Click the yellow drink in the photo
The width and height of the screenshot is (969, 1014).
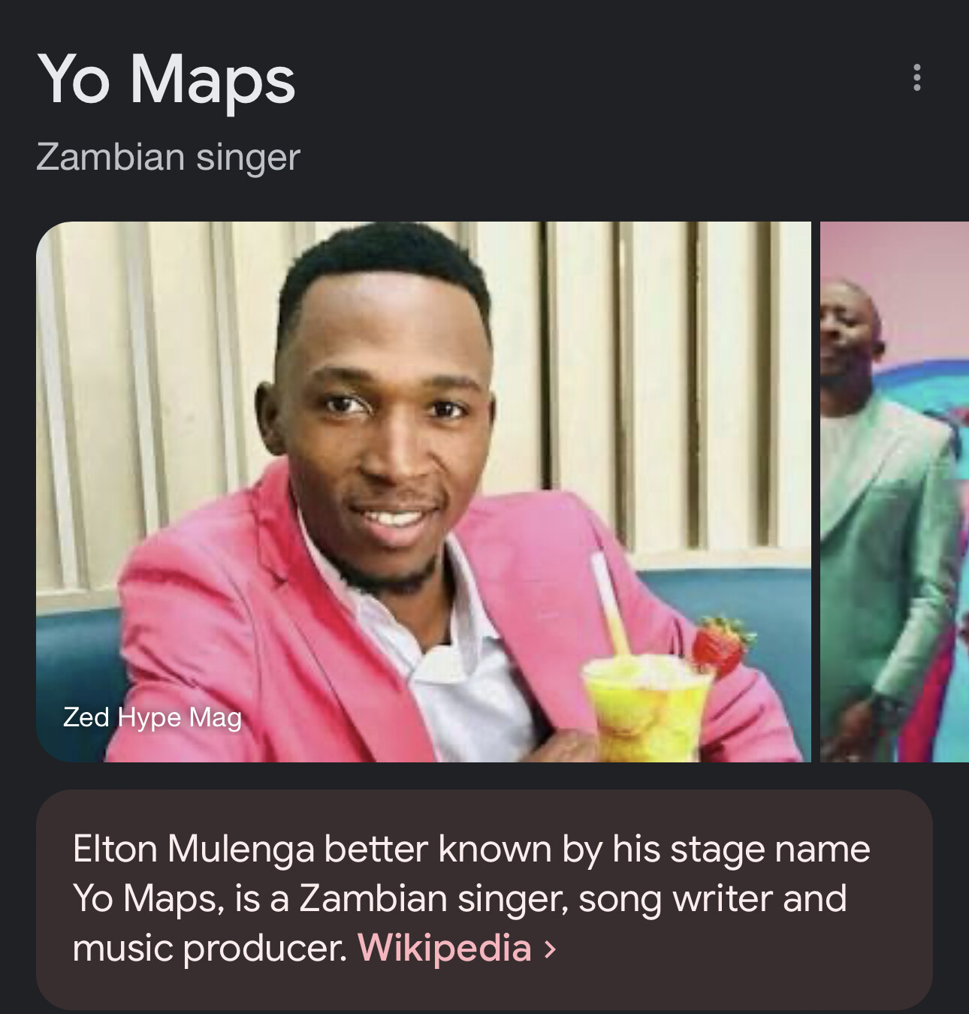[x=648, y=706]
